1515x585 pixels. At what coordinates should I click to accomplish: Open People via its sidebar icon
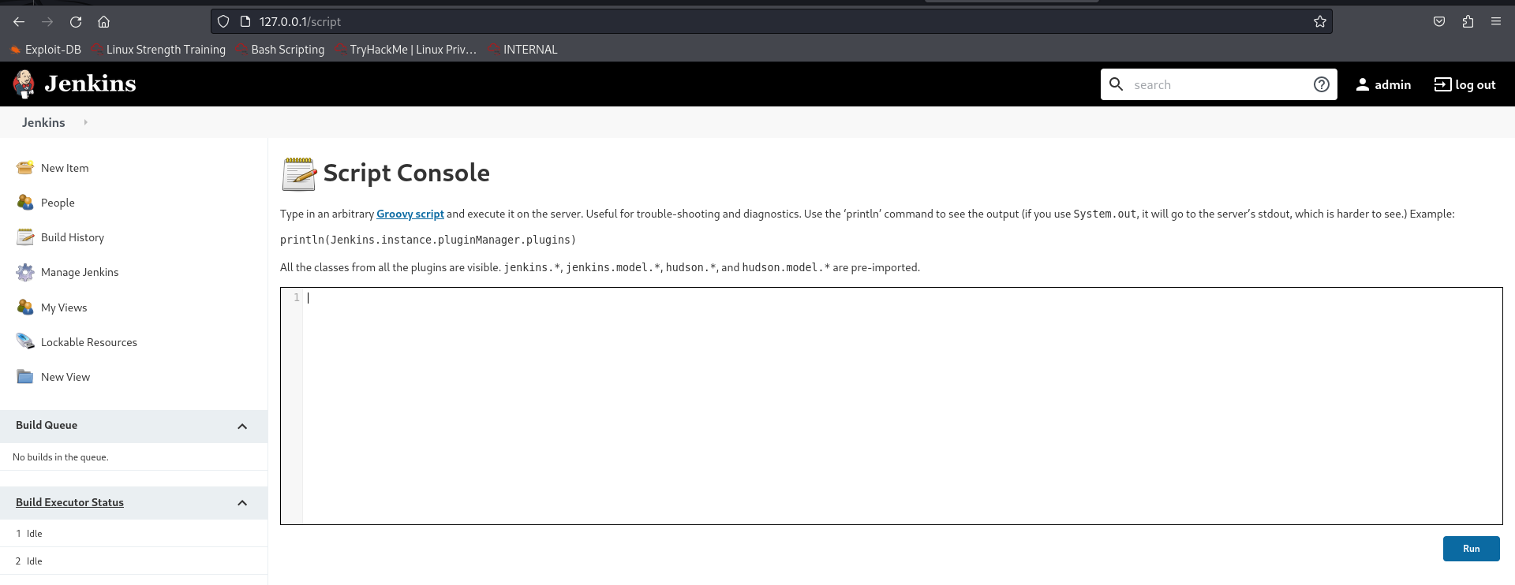point(25,203)
